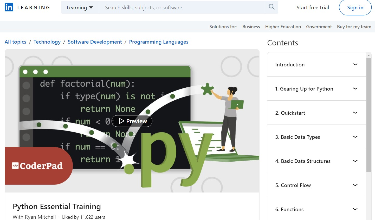The height and width of the screenshot is (220, 375).
Task: Click the Python Essential Training title
Action: [x=57, y=207]
